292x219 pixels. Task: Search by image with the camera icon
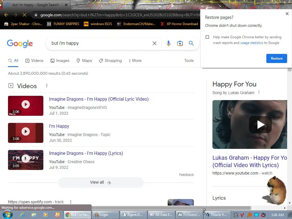[180, 43]
